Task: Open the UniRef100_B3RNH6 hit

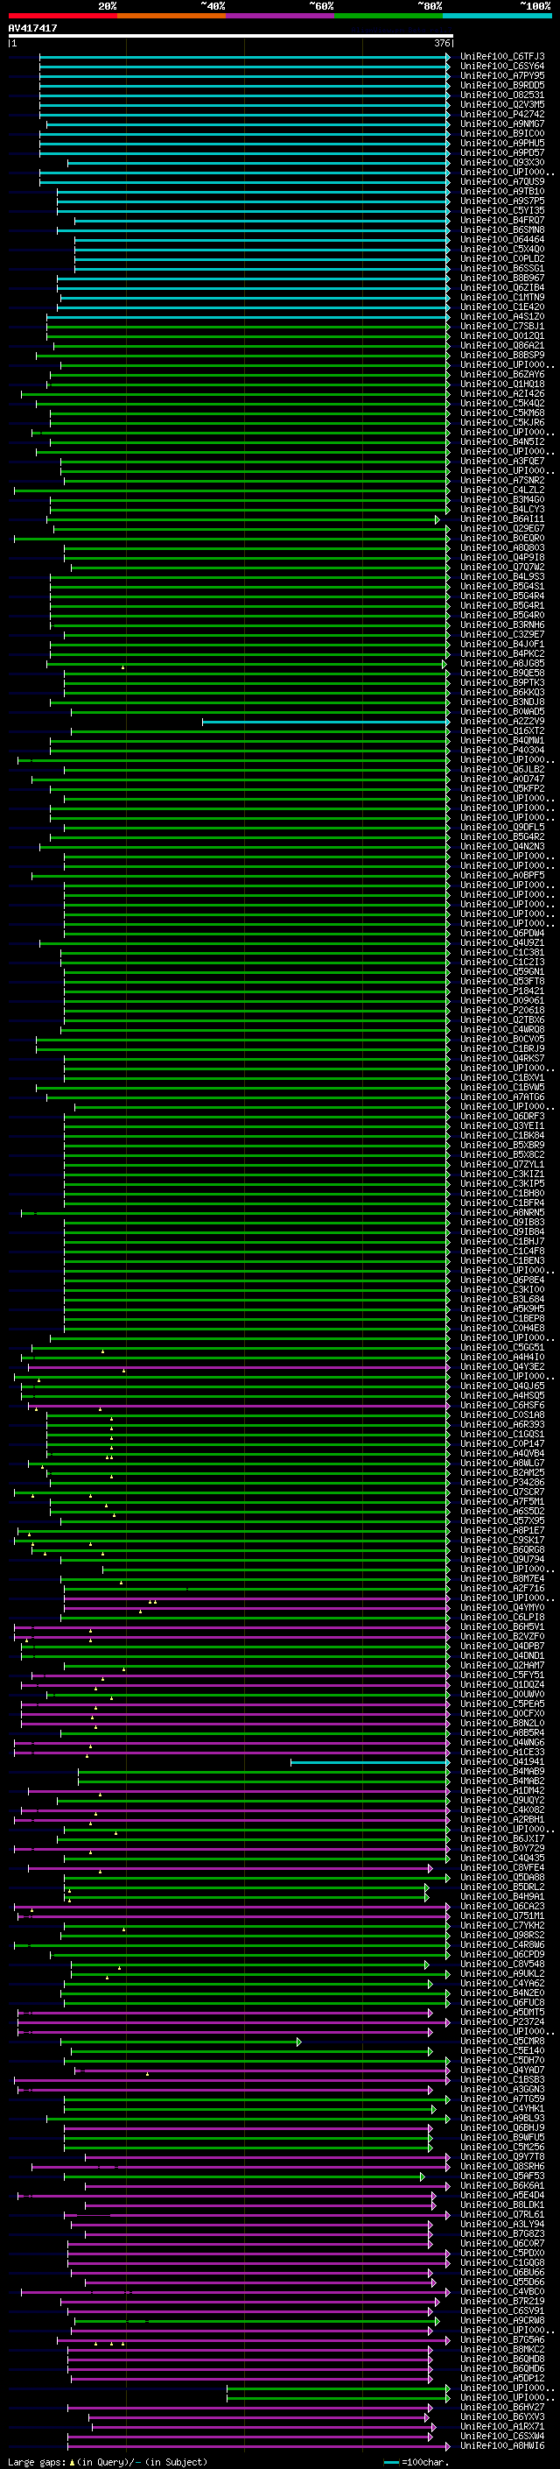Action: coord(501,625)
